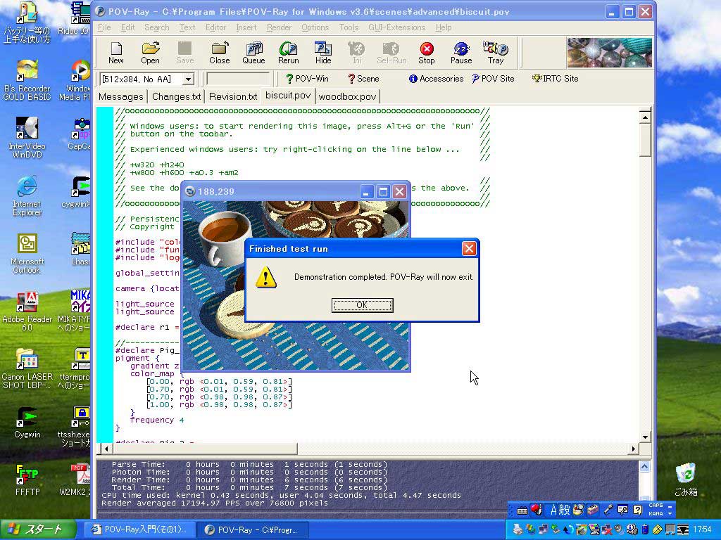The image size is (721, 540).
Task: Select the biscuit.pov tab
Action: pyautogui.click(x=288, y=96)
